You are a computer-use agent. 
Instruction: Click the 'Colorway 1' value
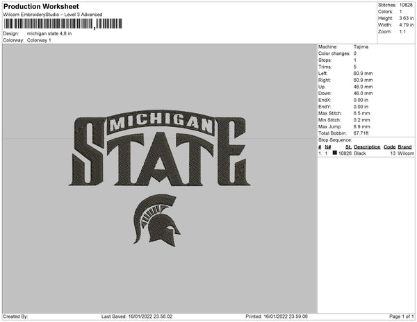click(39, 40)
